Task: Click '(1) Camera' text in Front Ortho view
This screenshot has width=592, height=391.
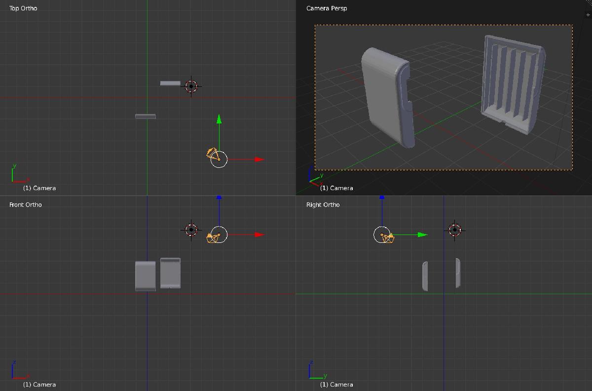Action: tap(39, 385)
